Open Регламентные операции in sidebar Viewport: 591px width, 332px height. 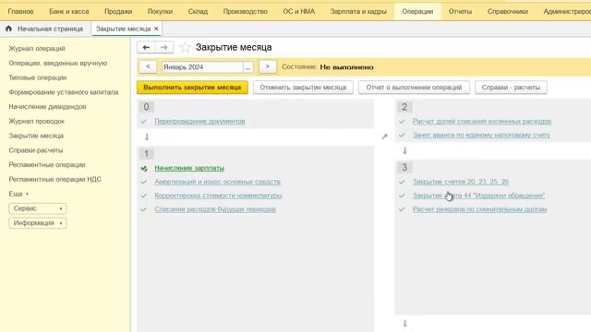[47, 165]
